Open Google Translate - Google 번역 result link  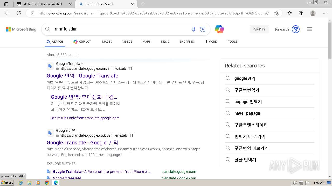point(82,143)
